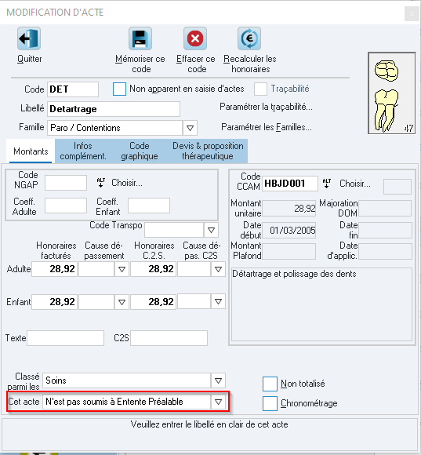Open the Famille dropdown arrow

coord(190,128)
